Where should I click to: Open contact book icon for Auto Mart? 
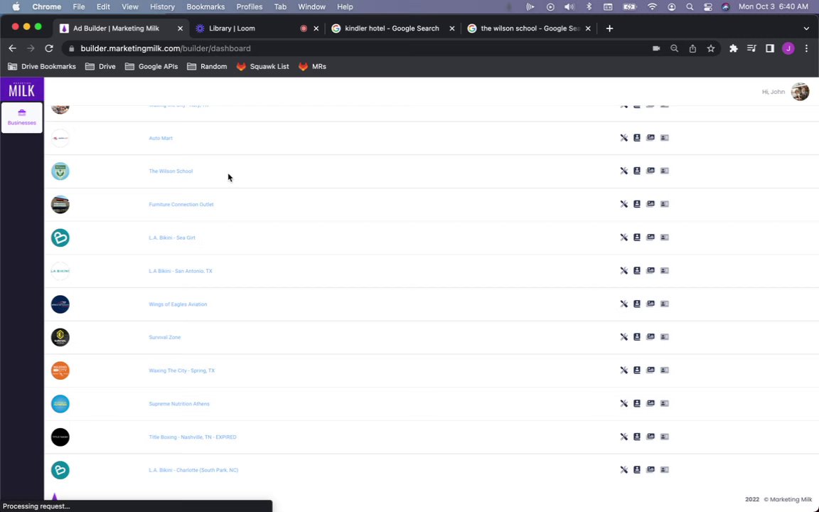click(x=637, y=138)
